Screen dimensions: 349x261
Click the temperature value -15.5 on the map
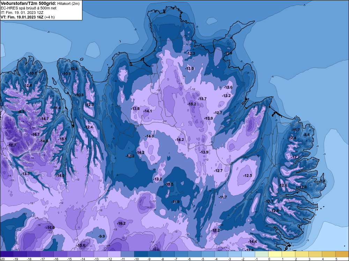tap(169, 184)
